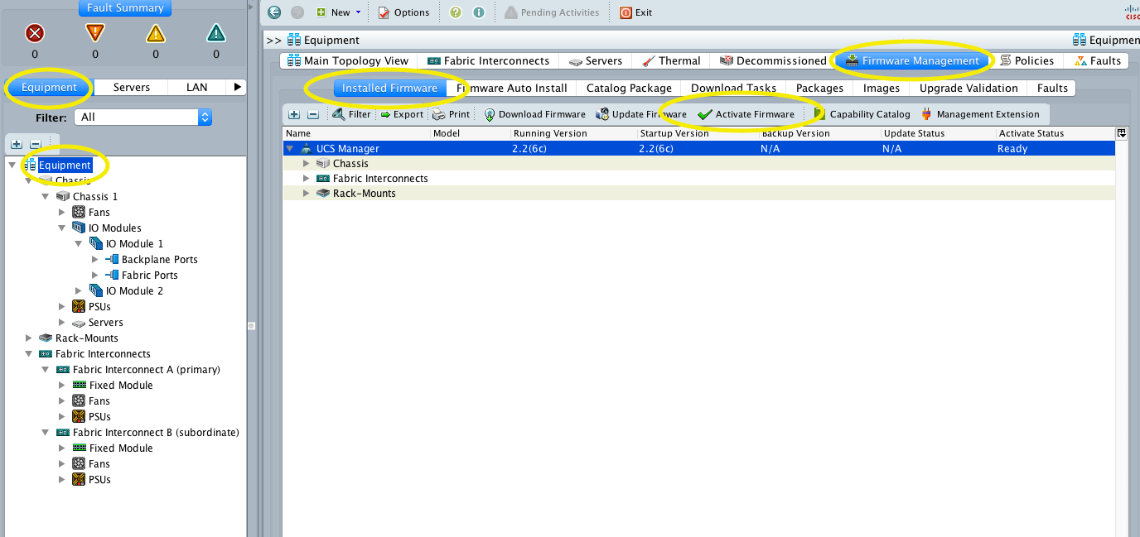This screenshot has height=537, width=1140.
Task: Select Backplane Ports in the tree
Action: [x=159, y=260]
